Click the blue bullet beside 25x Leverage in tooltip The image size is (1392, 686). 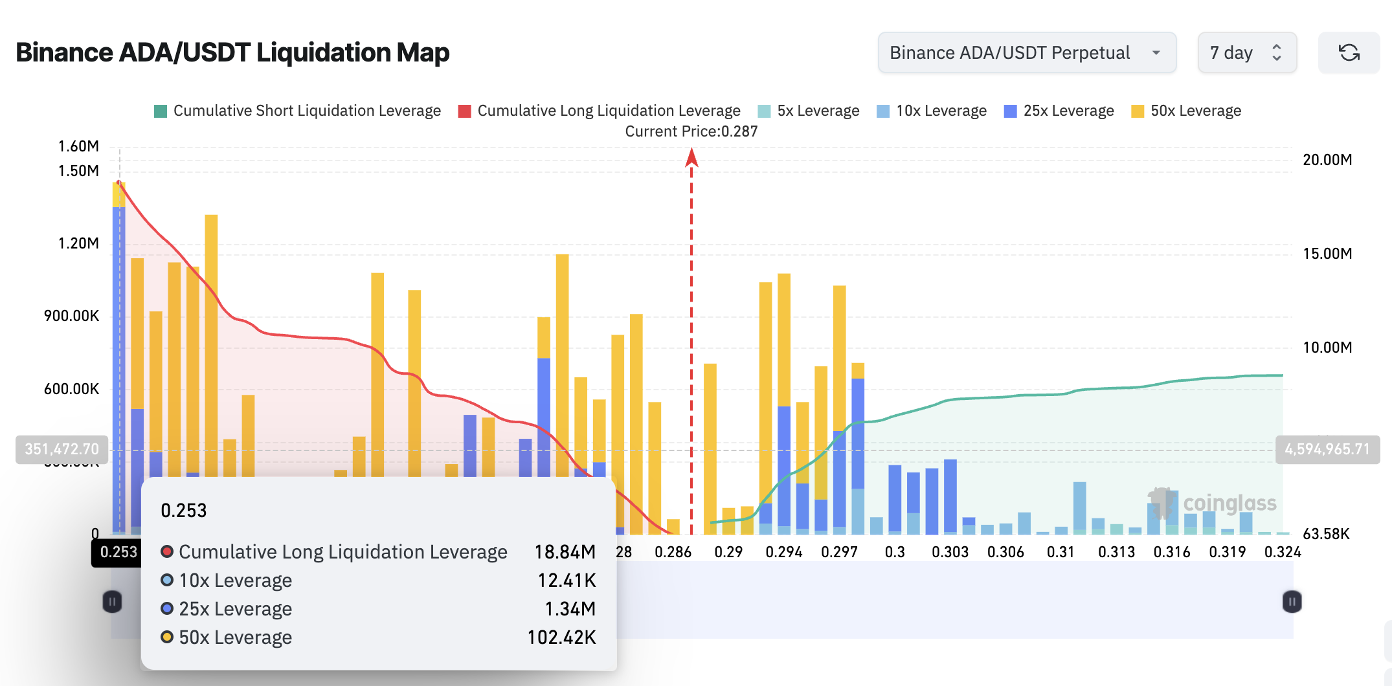pos(167,609)
